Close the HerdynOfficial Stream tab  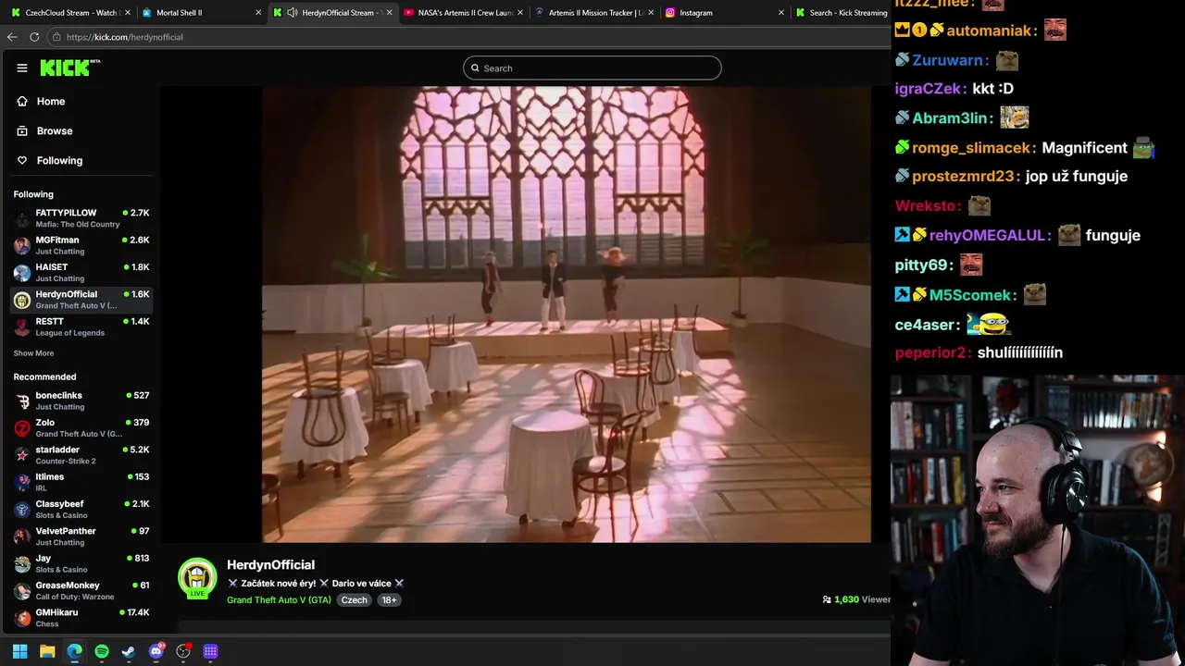click(x=389, y=13)
